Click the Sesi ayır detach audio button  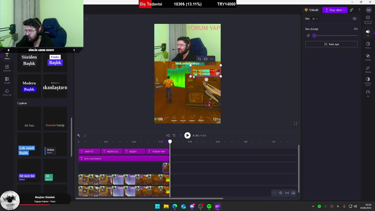tap(331, 44)
